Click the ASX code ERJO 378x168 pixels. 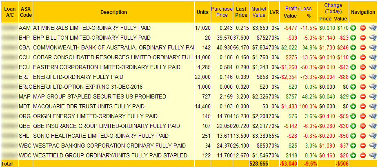pyautogui.click(x=26, y=87)
